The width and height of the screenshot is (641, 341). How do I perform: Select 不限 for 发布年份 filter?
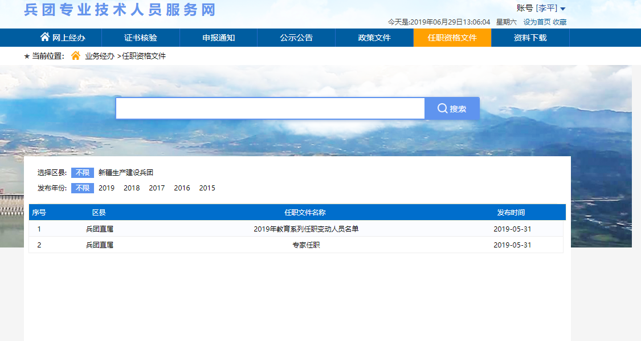click(83, 188)
